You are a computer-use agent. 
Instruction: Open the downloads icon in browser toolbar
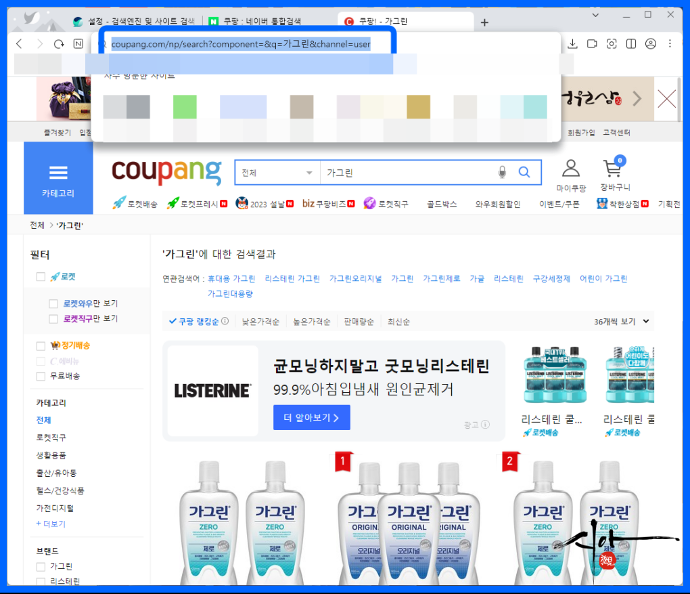[572, 43]
